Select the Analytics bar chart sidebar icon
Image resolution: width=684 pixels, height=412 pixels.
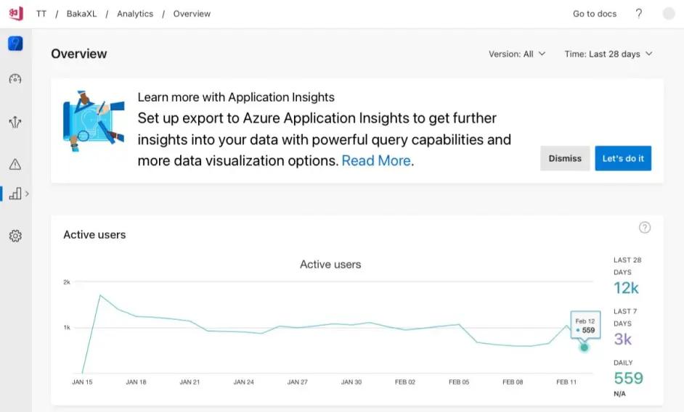tap(15, 194)
